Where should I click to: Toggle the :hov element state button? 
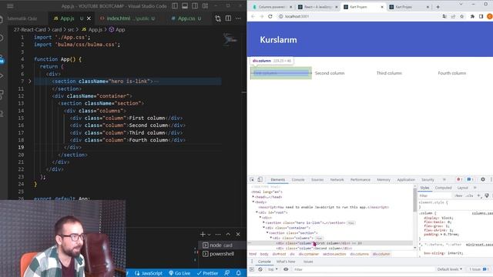tap(459, 195)
